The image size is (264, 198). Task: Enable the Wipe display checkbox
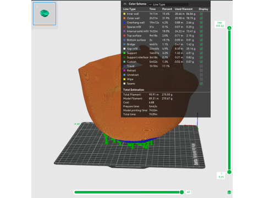click(x=201, y=79)
